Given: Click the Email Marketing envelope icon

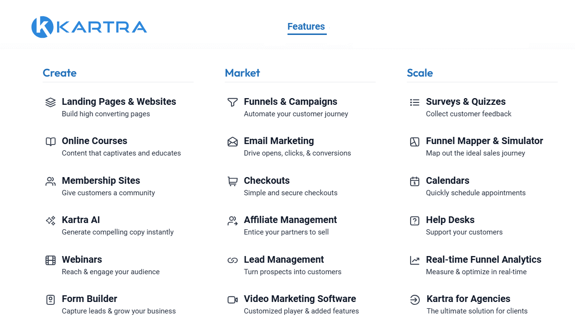Looking at the screenshot, I should [x=232, y=142].
